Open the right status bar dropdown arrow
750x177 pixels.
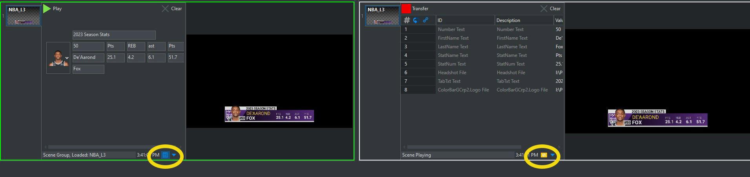pos(553,155)
